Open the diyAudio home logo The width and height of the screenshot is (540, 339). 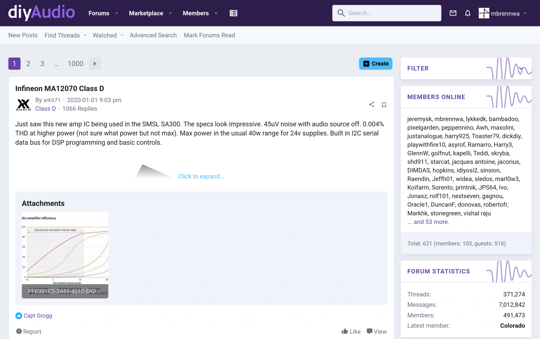click(41, 13)
